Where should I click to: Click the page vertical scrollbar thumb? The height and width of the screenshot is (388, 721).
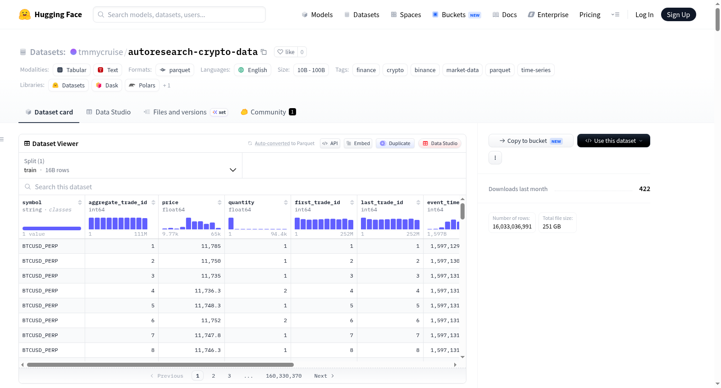point(717,19)
